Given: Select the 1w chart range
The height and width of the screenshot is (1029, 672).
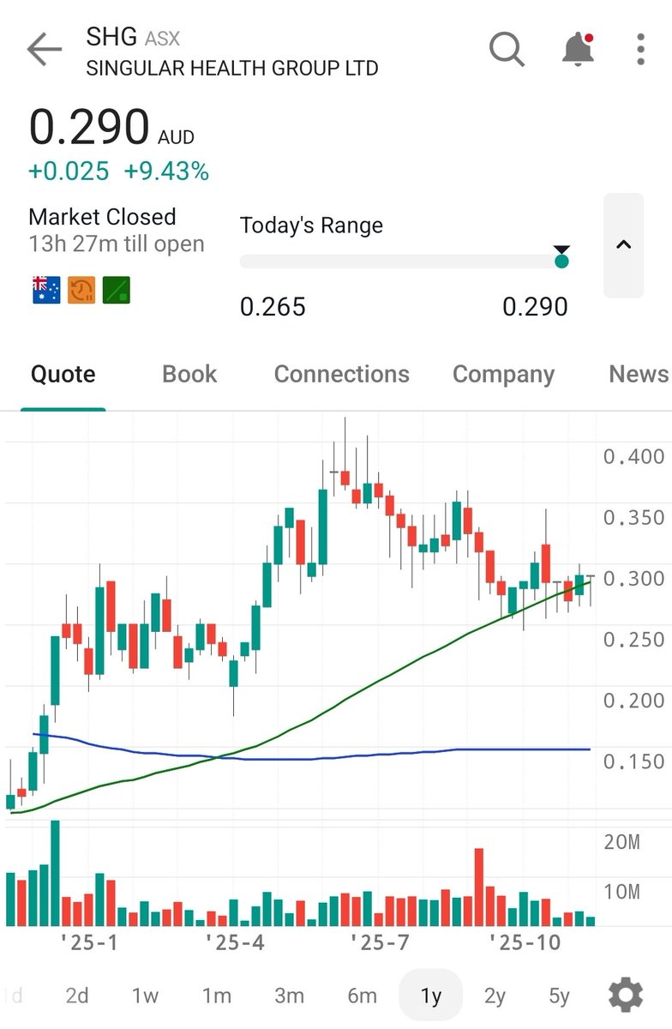Looking at the screenshot, I should tap(145, 996).
